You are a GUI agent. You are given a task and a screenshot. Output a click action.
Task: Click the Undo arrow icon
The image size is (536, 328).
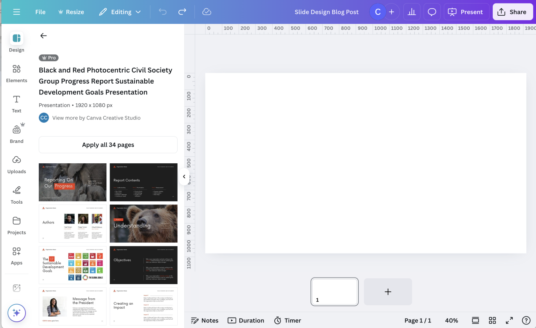coord(162,11)
